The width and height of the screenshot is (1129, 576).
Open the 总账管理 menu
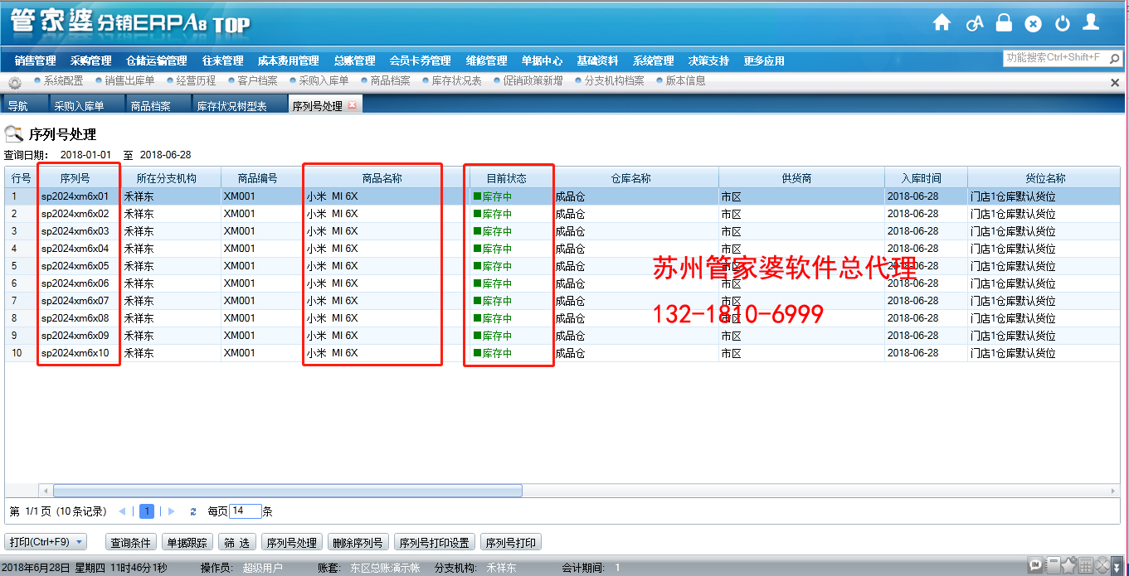tap(354, 61)
